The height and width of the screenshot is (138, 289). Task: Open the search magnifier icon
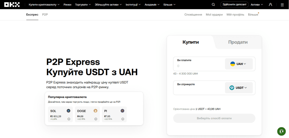[x=213, y=4]
